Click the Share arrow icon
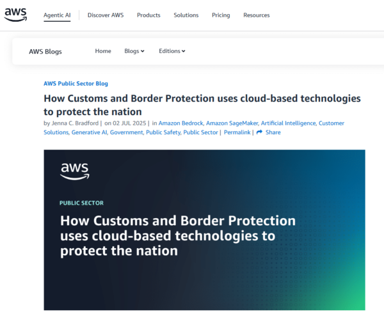Viewport: 384px width, 312px height. tap(259, 132)
